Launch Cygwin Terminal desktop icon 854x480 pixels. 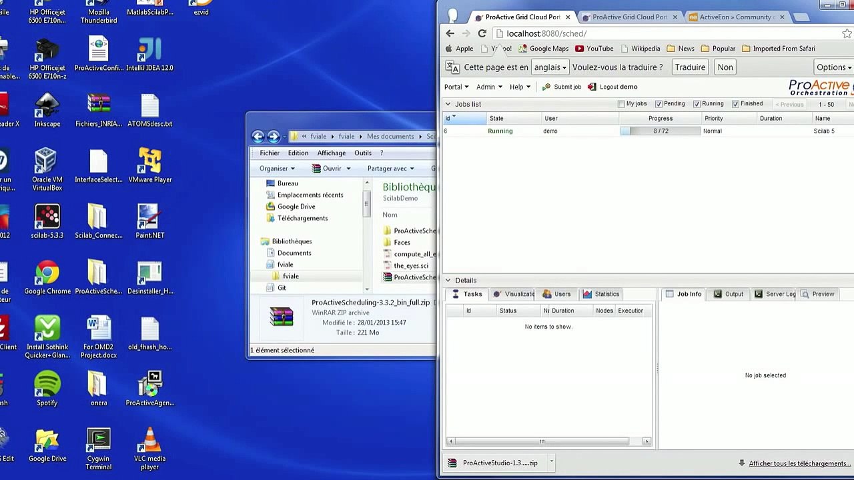(x=98, y=449)
